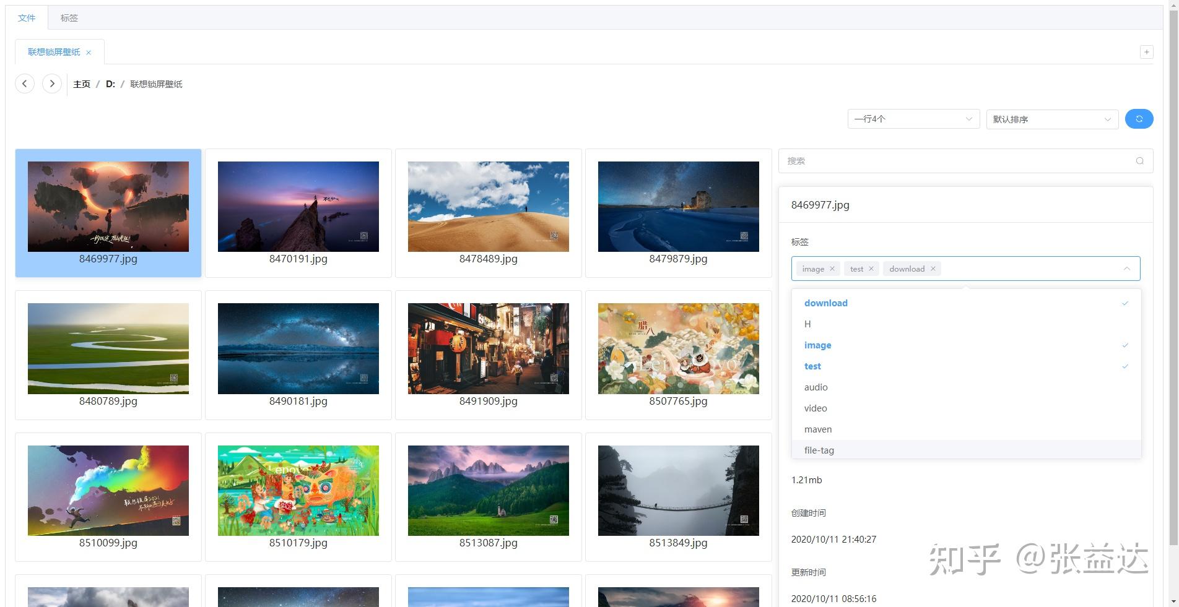Viewport: 1179px width, 607px height.
Task: Select thumbnail 8507765.jpg
Action: coord(679,355)
